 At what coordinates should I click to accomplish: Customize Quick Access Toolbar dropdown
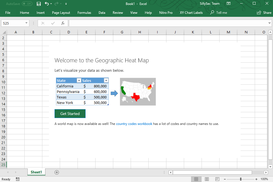tap(66, 4)
